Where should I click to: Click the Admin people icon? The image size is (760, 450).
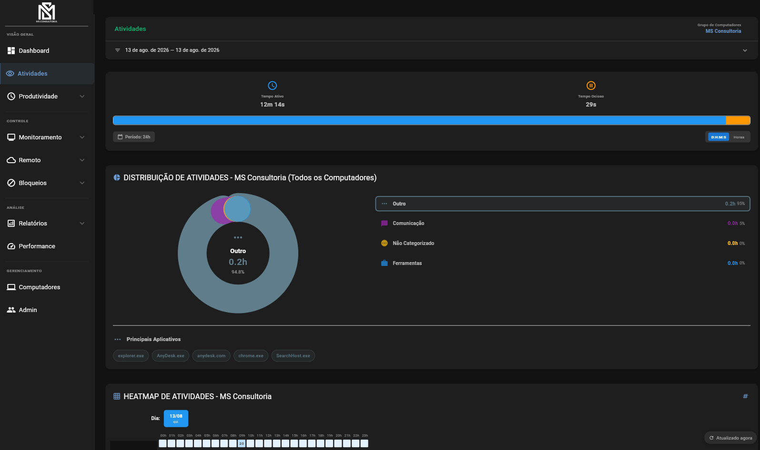coord(11,310)
